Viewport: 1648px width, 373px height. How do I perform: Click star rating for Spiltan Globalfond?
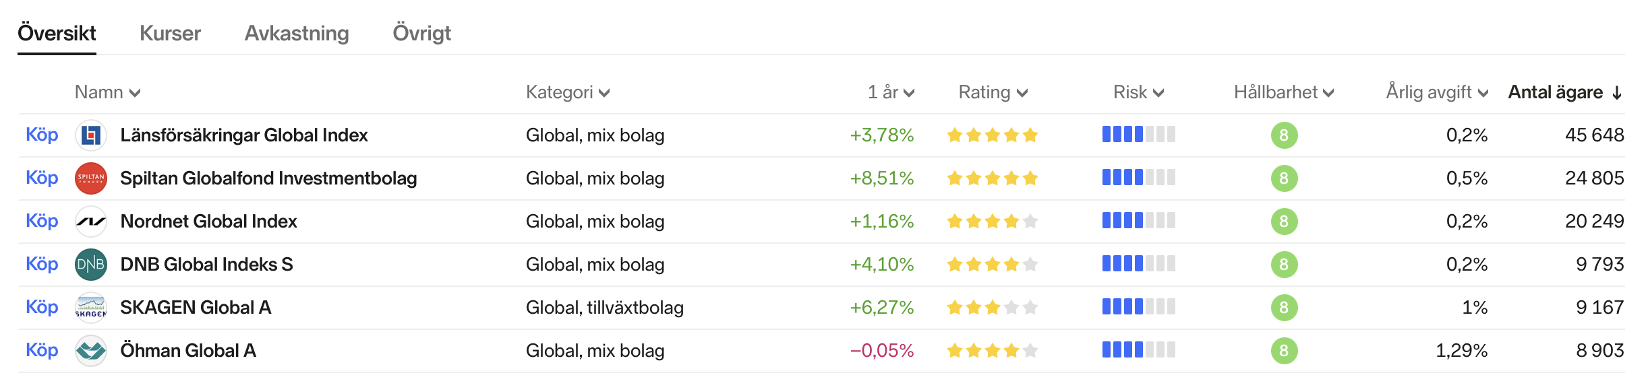pyautogui.click(x=992, y=178)
